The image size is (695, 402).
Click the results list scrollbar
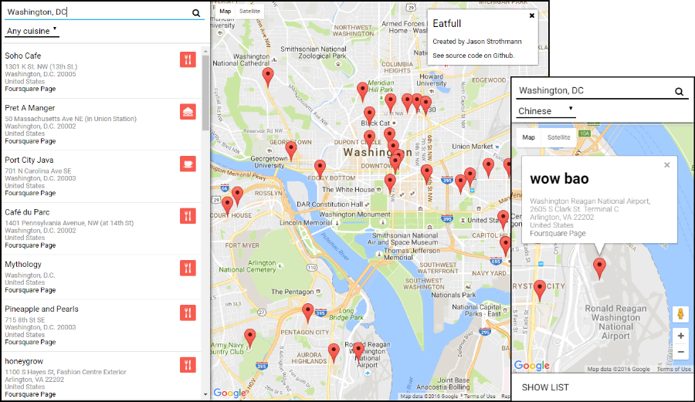[205, 93]
